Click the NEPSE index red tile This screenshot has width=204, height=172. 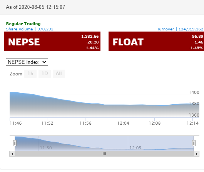point(52,41)
